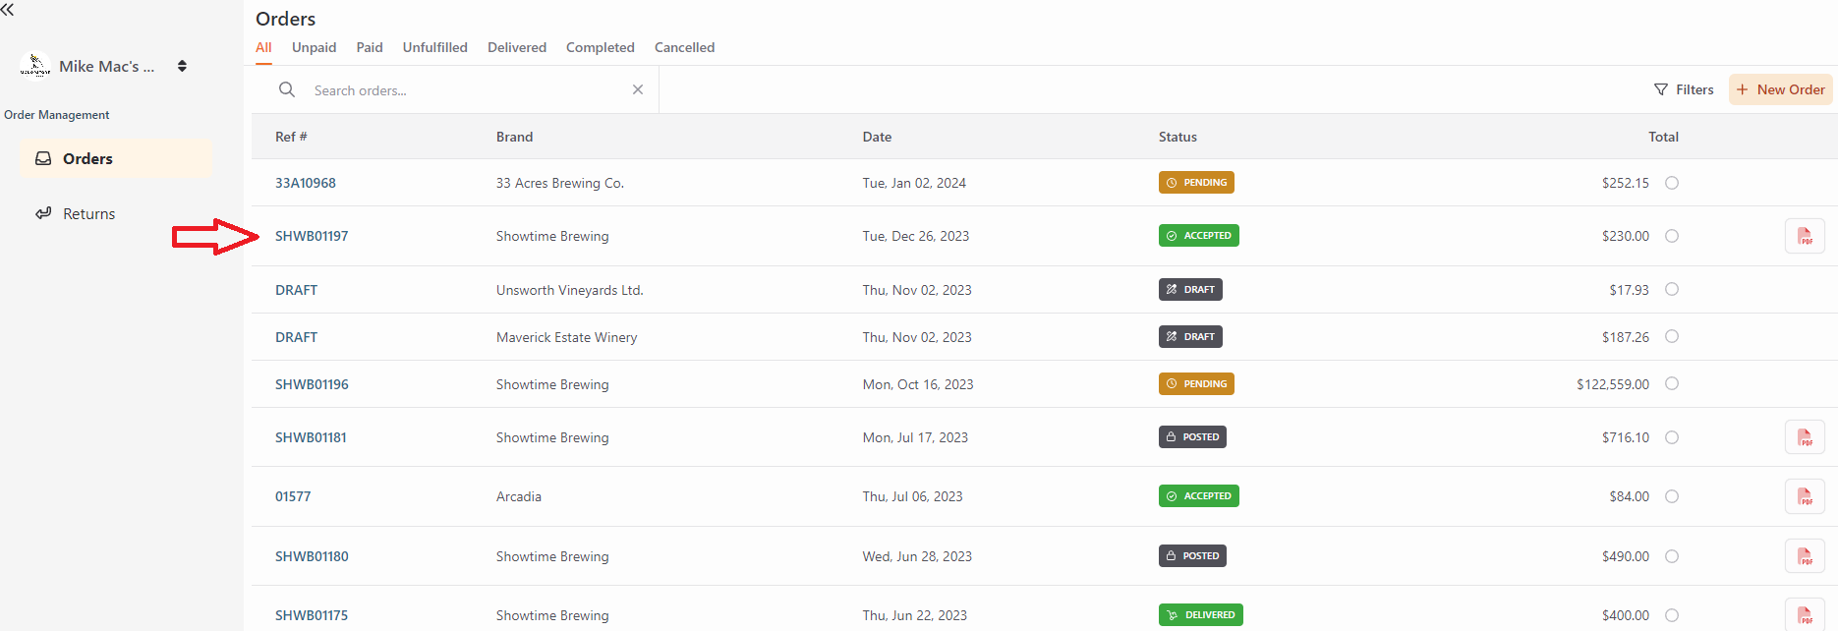Download PDF for order SHWB01175
Image resolution: width=1838 pixels, height=631 pixels.
[x=1805, y=615]
